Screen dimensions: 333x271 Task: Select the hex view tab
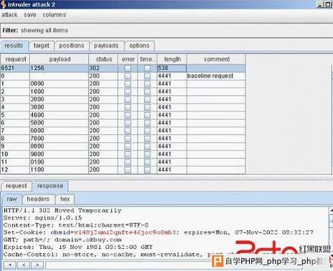(65, 199)
